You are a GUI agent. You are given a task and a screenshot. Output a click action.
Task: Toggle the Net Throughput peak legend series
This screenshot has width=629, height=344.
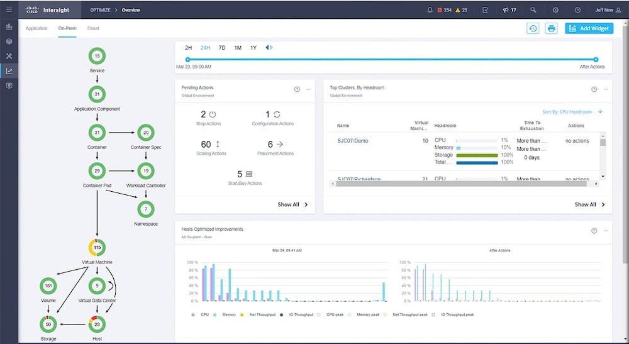pos(406,314)
